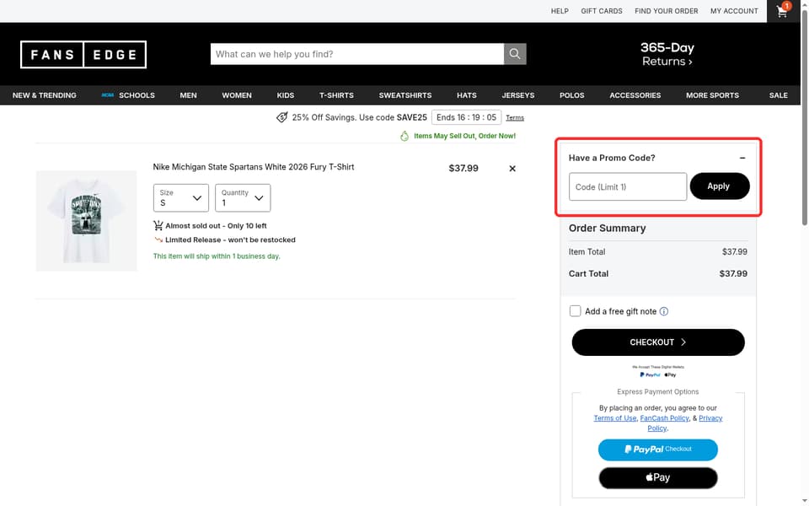Open the Quantity dropdown
This screenshot has height=506, width=809.
coord(243,197)
